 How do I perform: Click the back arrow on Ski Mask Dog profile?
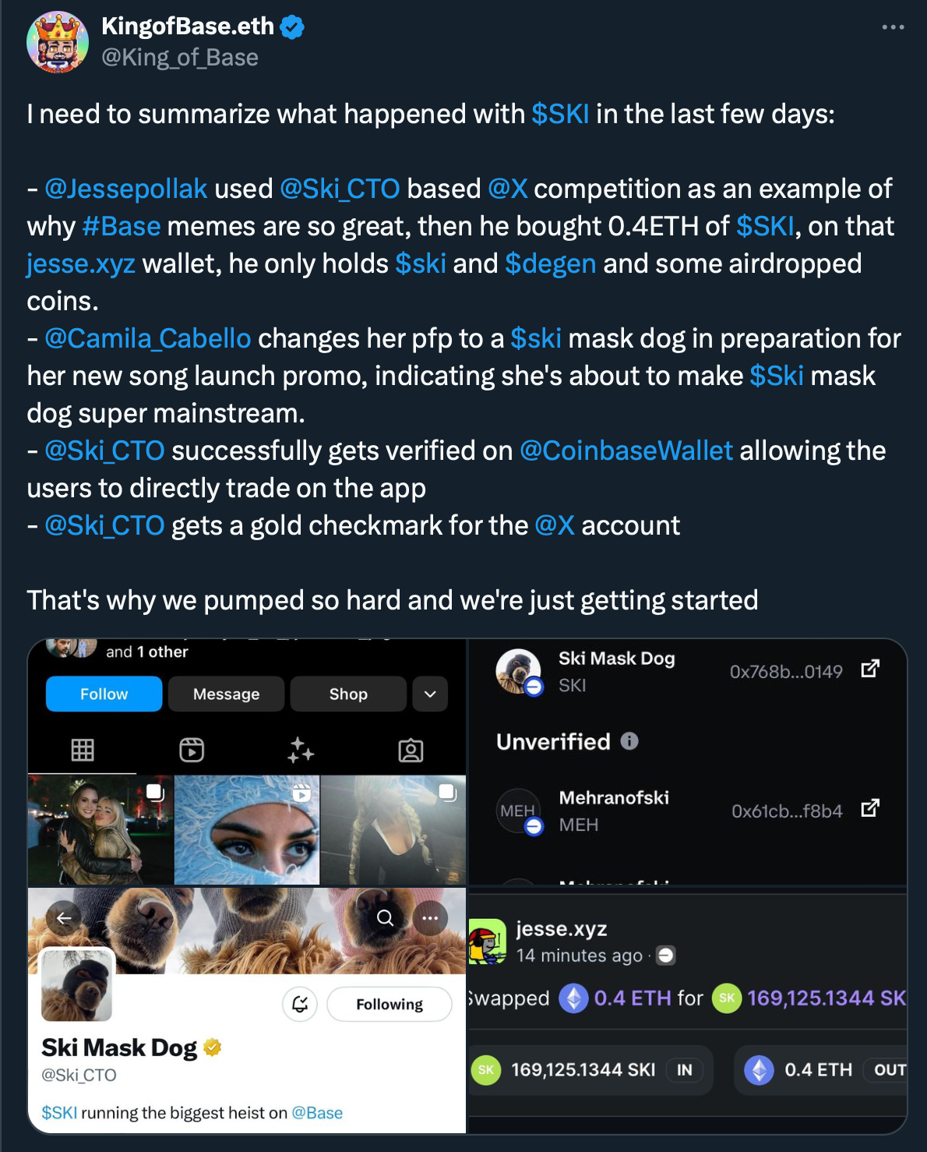tap(64, 918)
